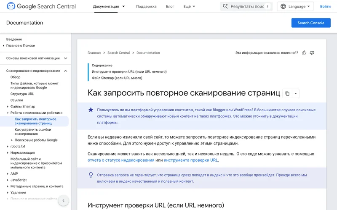Click the thumbs up feedback icon
This screenshot has height=210, width=337.
pyautogui.click(x=304, y=53)
